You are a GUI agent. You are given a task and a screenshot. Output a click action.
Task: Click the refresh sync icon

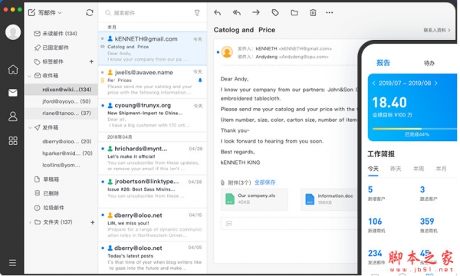tap(90, 12)
